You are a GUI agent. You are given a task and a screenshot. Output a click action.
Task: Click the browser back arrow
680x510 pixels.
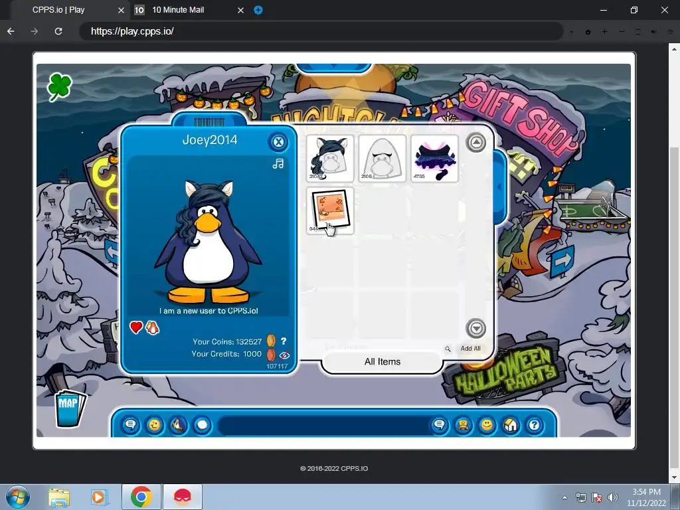11,31
